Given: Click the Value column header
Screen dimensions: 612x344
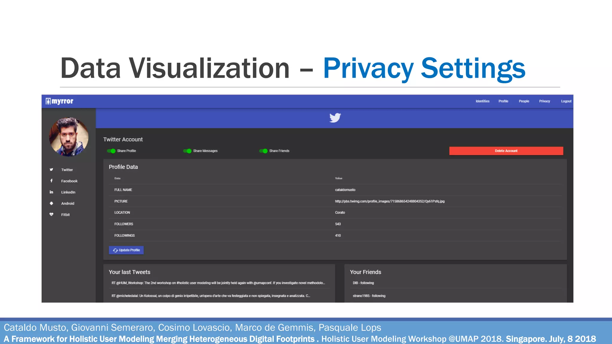Looking at the screenshot, I should [x=339, y=178].
